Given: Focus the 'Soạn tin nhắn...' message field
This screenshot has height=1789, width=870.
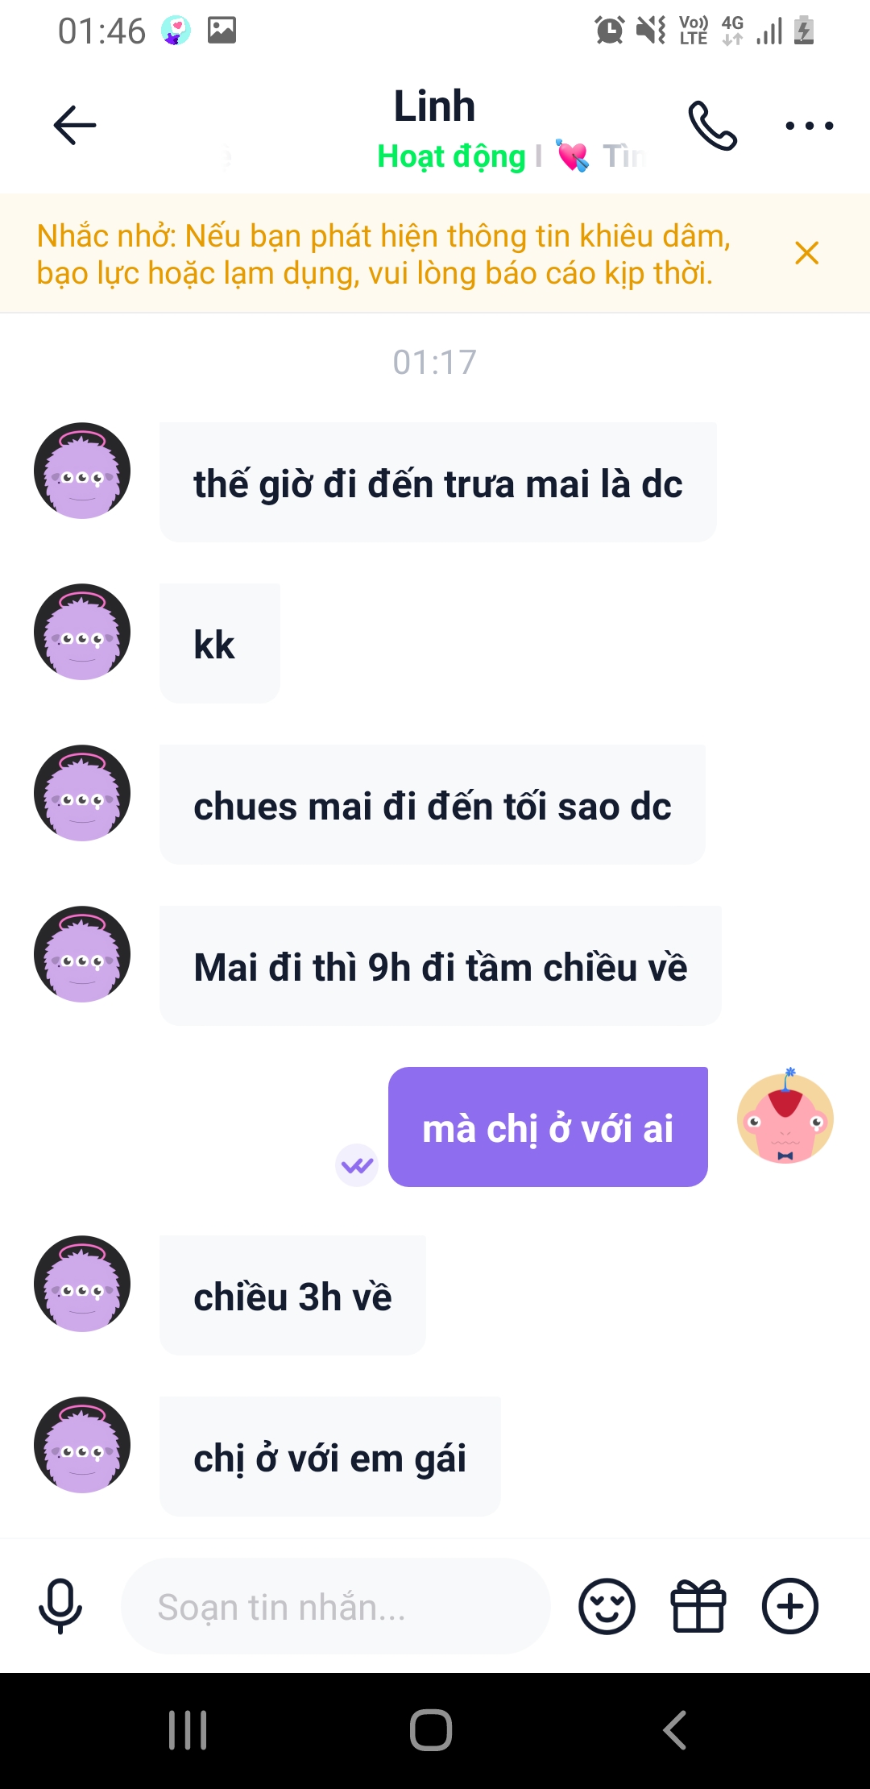Looking at the screenshot, I should coord(336,1606).
